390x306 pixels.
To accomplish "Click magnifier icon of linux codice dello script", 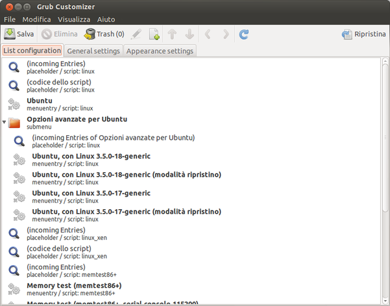I will [x=14, y=85].
